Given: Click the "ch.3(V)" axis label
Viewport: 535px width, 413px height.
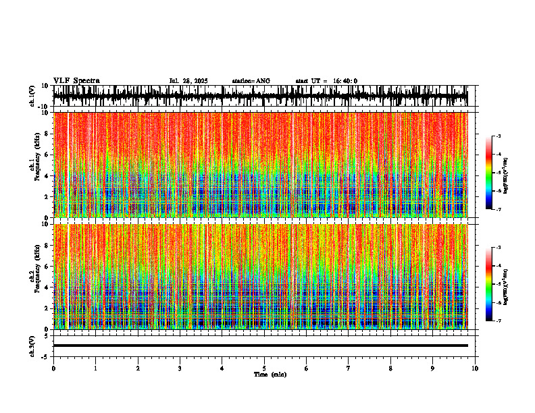Looking at the screenshot, I should [32, 346].
